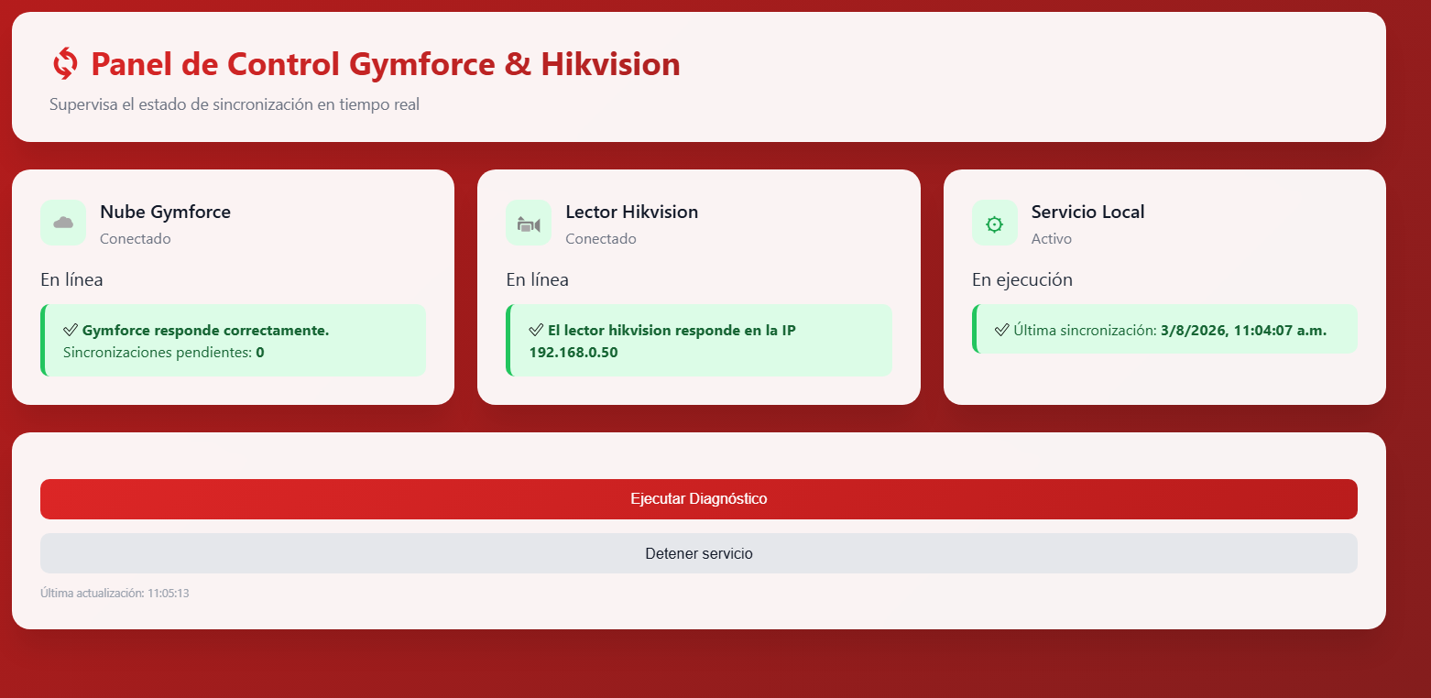Run the Ejecutar Diagnóstico button
1431x698 pixels.
[699, 499]
